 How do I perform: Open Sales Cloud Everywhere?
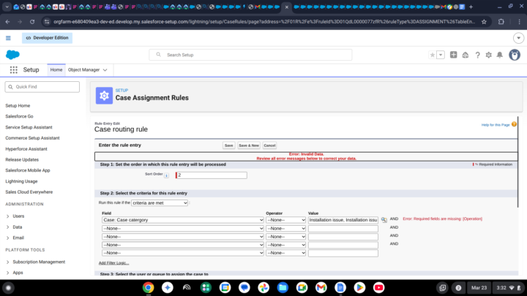coord(29,192)
